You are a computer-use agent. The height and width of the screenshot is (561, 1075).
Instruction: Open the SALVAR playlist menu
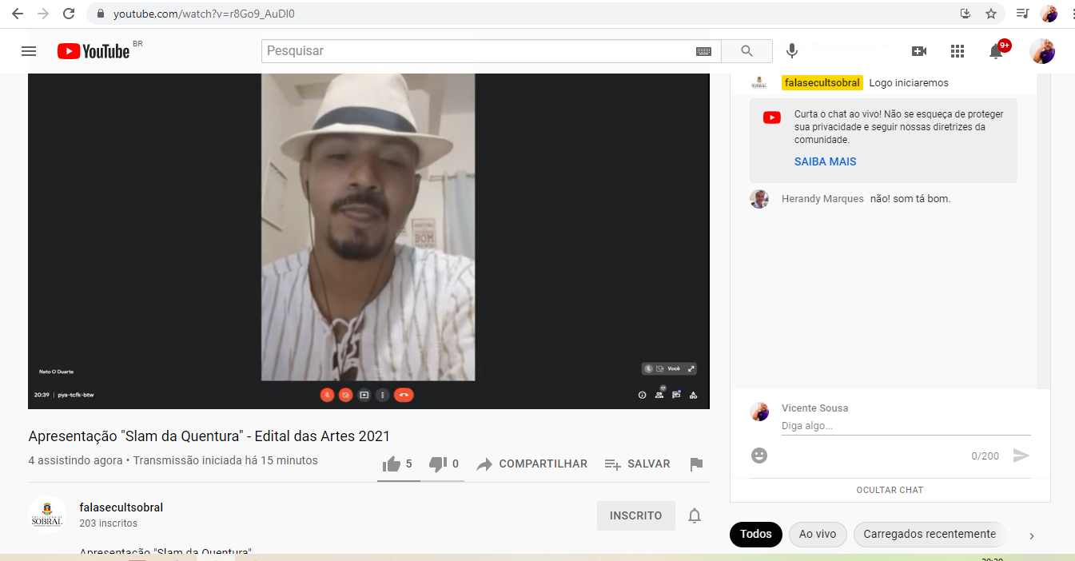[637, 464]
